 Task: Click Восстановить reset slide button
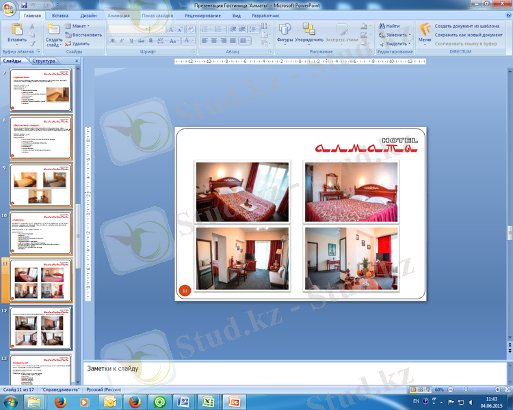(83, 35)
